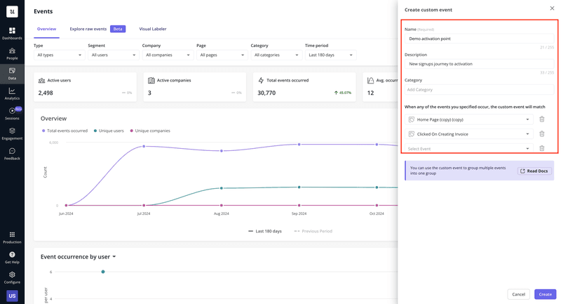The width and height of the screenshot is (561, 304).
Task: Delete the empty Select Event row
Action: pyautogui.click(x=541, y=148)
